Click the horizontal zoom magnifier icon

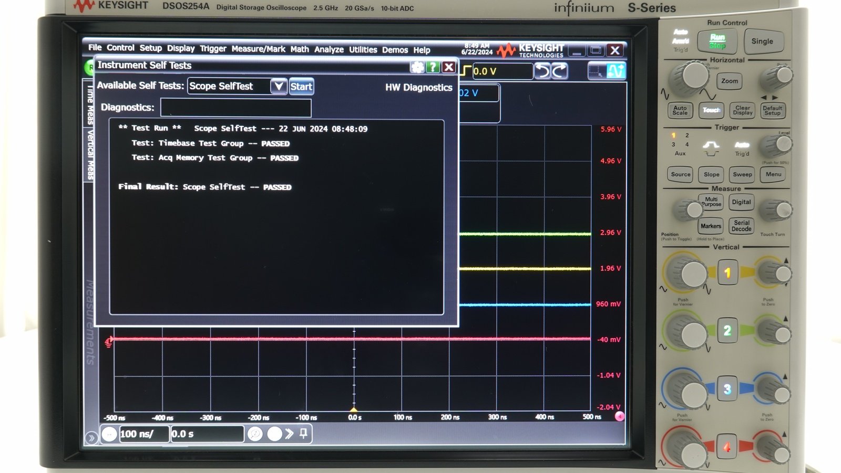point(255,434)
